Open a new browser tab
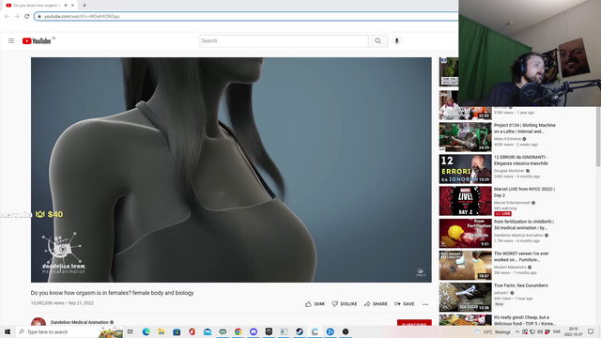Image resolution: width=601 pixels, height=338 pixels. click(85, 6)
